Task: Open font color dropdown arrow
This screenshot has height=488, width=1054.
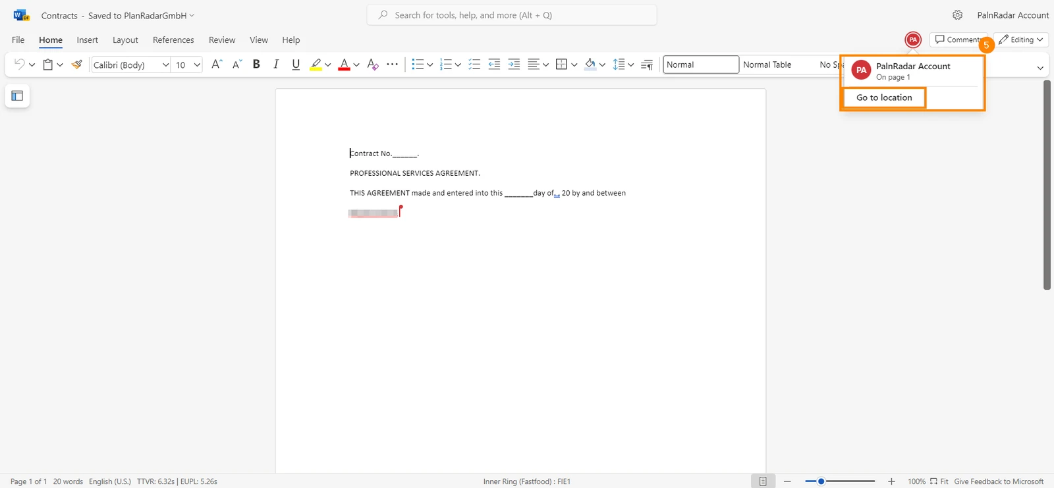Action: tap(356, 65)
